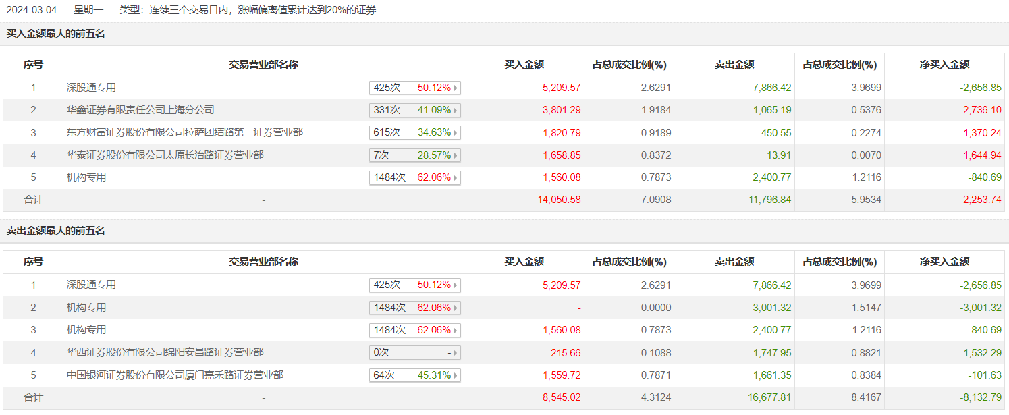This screenshot has height=415, width=1009.
Task: Click the arrow next to 64次 45.31%
Action: [x=456, y=375]
